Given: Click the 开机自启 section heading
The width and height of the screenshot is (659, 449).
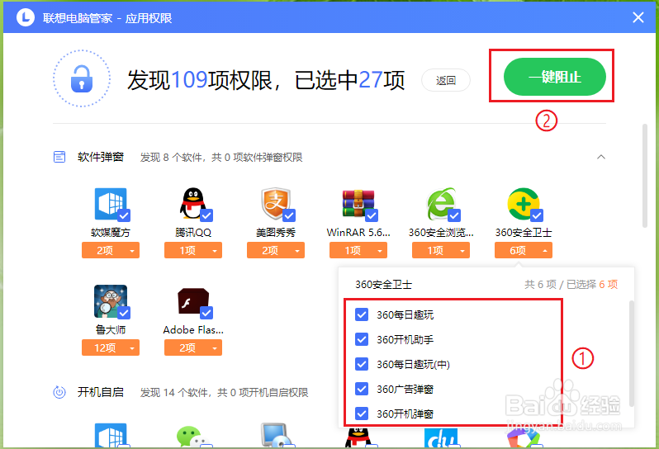Looking at the screenshot, I should click(101, 392).
